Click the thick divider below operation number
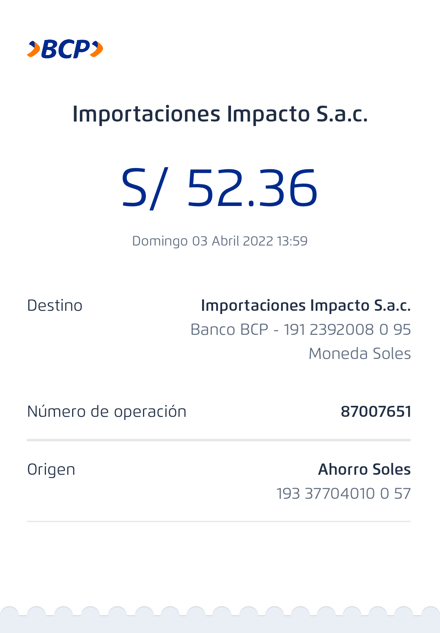Image resolution: width=440 pixels, height=633 pixels. tap(219, 440)
